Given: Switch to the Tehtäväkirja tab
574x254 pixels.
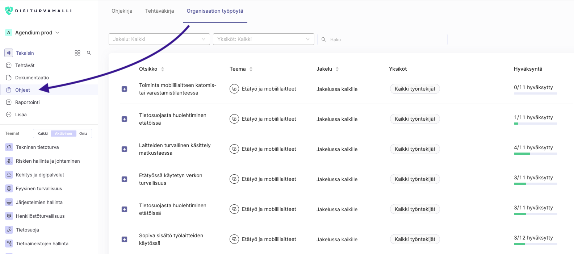Looking at the screenshot, I should click(x=160, y=11).
